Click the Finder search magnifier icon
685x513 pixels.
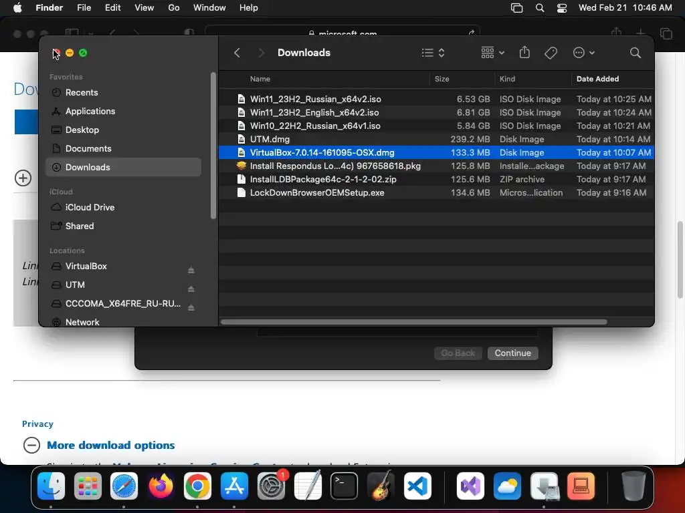(x=635, y=53)
